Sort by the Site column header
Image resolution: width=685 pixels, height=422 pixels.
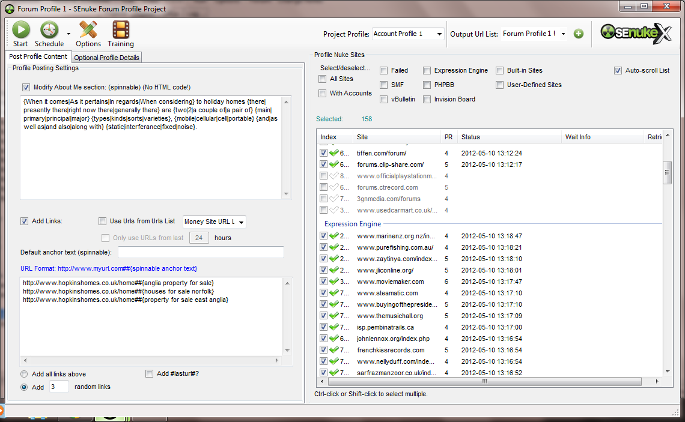(x=397, y=137)
